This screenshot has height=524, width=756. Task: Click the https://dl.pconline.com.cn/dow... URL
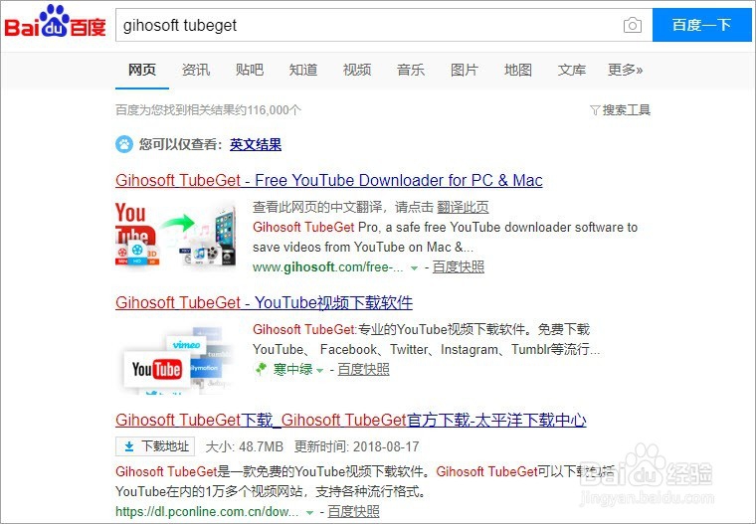[207, 511]
